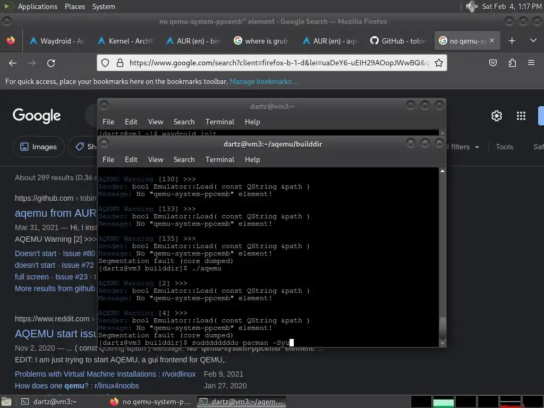544x408 pixels.
Task: Open Google search Tools
Action: pyautogui.click(x=504, y=147)
